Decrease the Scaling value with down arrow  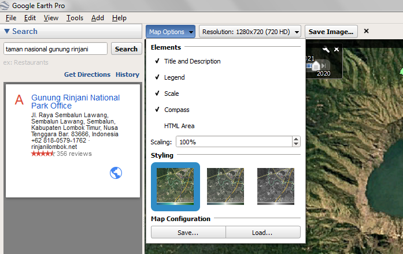[296, 144]
